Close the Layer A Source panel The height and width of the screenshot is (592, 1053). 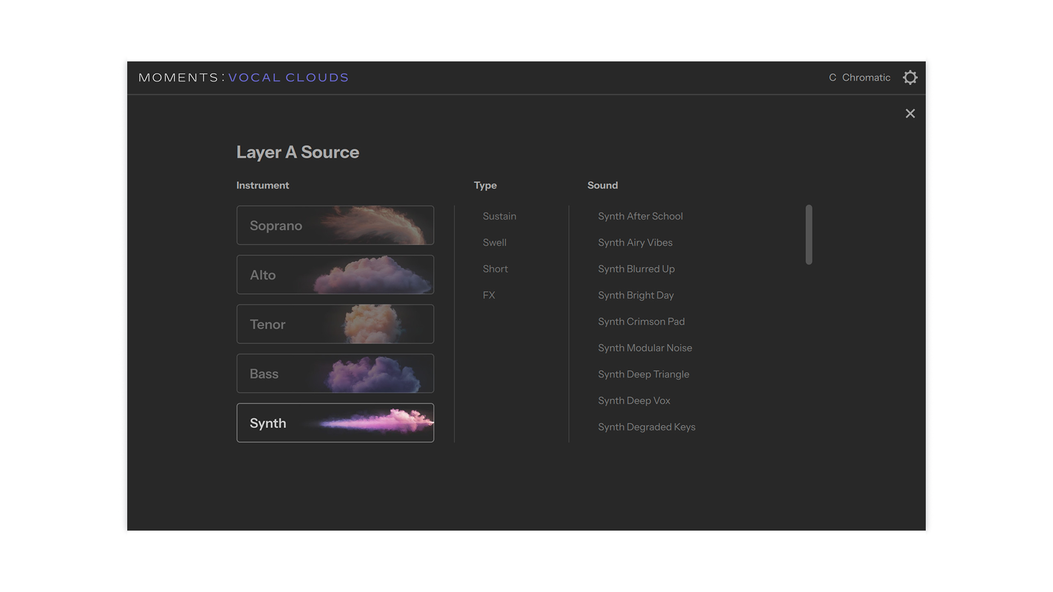pyautogui.click(x=910, y=113)
